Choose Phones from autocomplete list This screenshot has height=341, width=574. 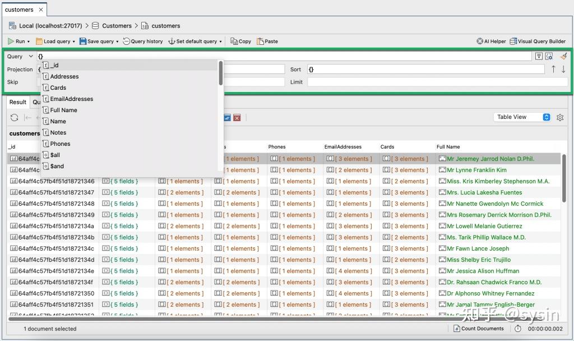(129, 144)
